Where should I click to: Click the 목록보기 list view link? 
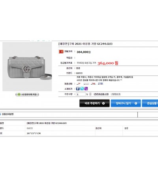pyautogui.click(x=116, y=94)
